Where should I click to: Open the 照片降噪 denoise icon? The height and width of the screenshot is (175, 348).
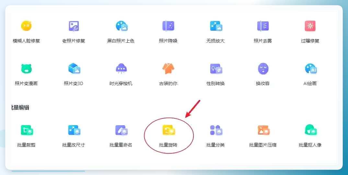coord(168,26)
